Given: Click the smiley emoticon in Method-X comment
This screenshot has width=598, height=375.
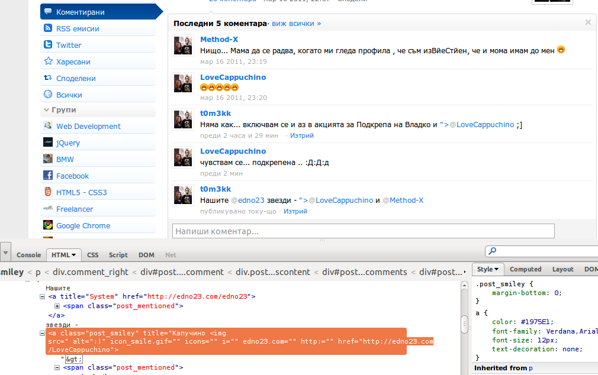Looking at the screenshot, I should coord(561,50).
